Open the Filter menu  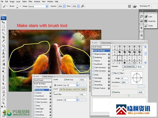pos(30,2)
